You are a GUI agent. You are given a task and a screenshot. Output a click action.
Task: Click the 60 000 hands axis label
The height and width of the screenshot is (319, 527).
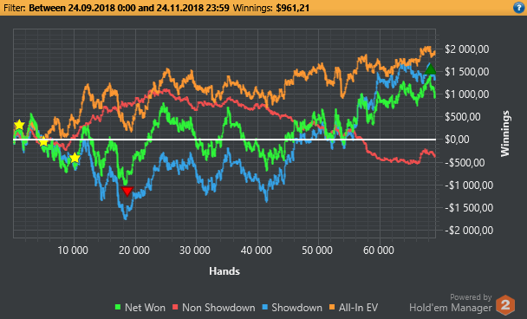[x=379, y=251]
